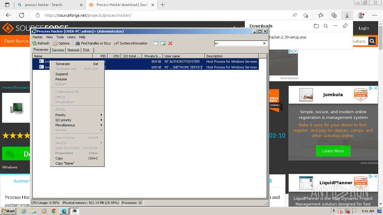The height and width of the screenshot is (215, 383).
Task: Open more options in Downloads panel
Action: pyautogui.click(x=335, y=26)
